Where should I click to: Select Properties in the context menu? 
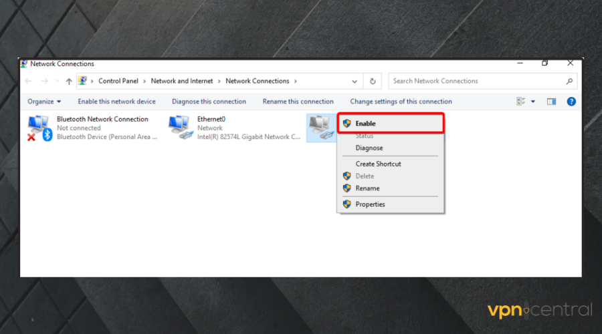370,204
